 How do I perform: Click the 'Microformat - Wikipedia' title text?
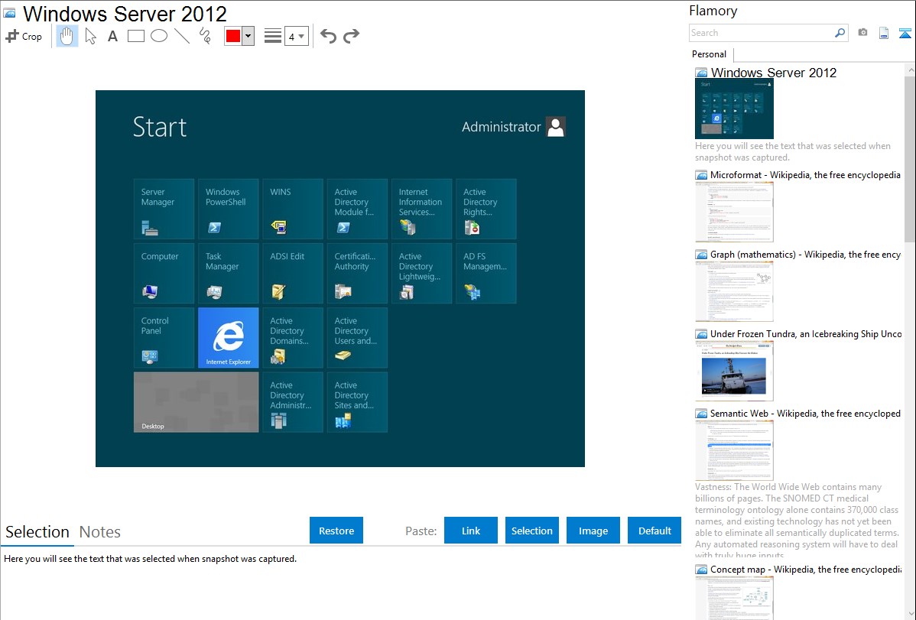(x=805, y=175)
